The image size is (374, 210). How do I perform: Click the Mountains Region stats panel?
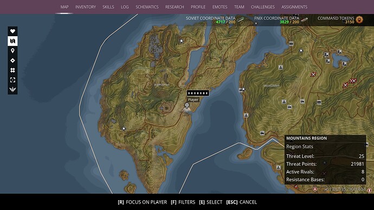click(x=325, y=160)
